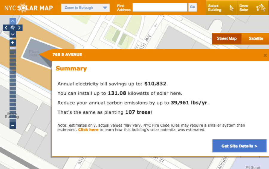
Task: Close the 768 5 Avenue summary popup
Action: tap(265, 55)
